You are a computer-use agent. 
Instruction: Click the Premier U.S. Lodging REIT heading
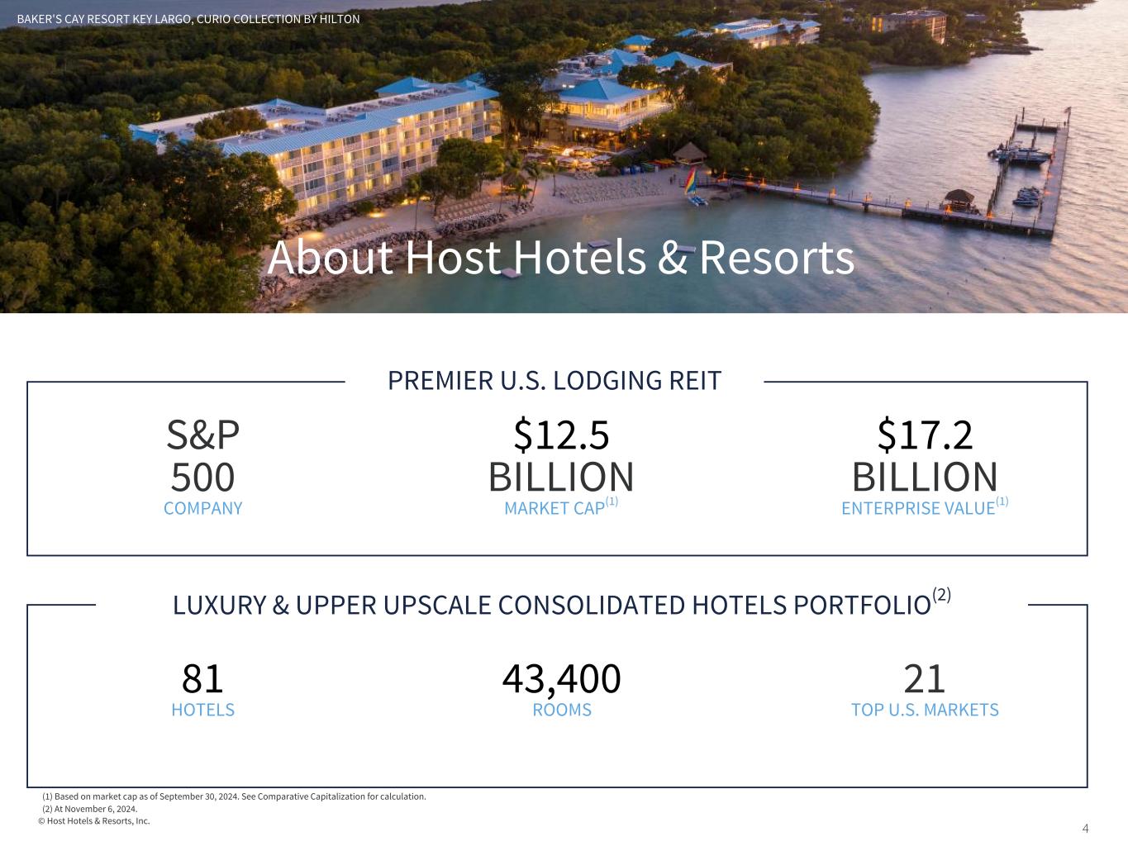(554, 381)
